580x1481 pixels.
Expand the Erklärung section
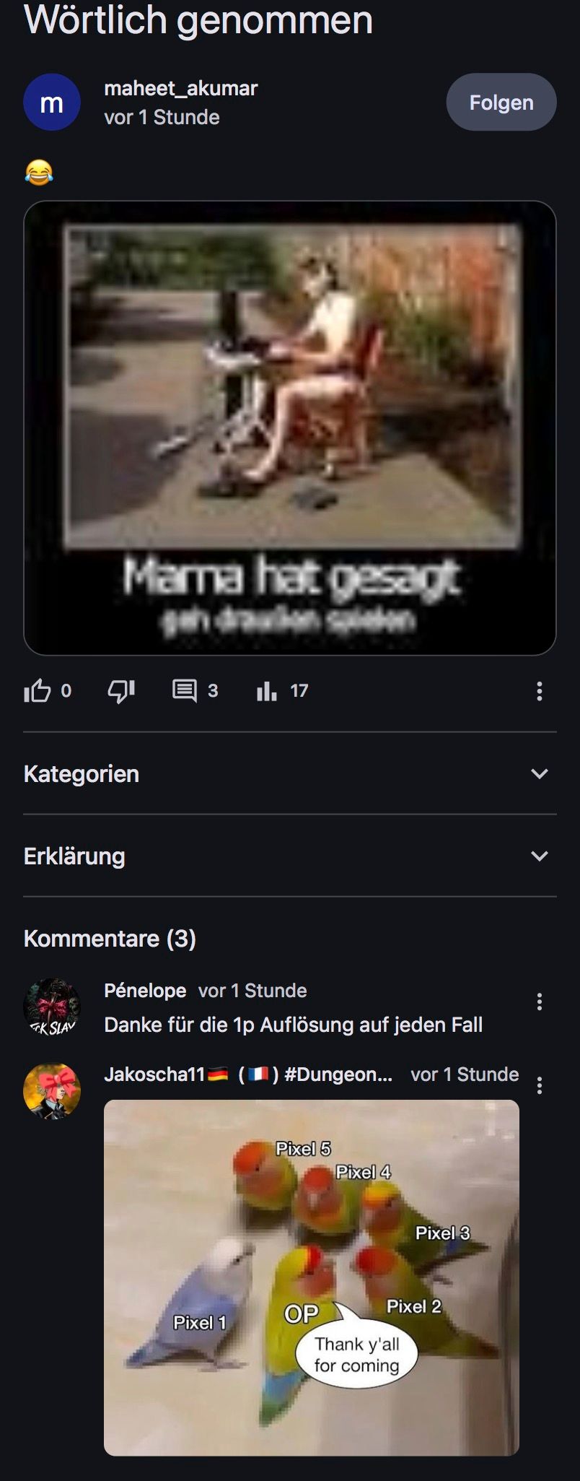(290, 856)
